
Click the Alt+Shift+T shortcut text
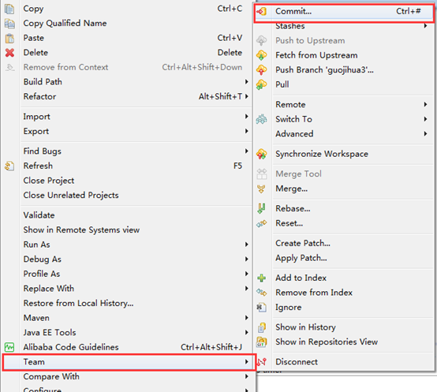click(220, 97)
